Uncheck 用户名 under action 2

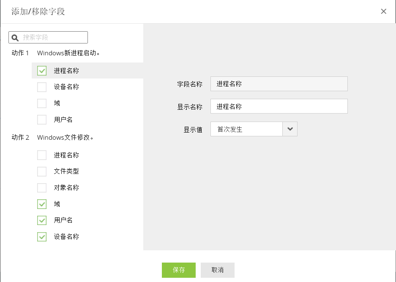point(42,220)
